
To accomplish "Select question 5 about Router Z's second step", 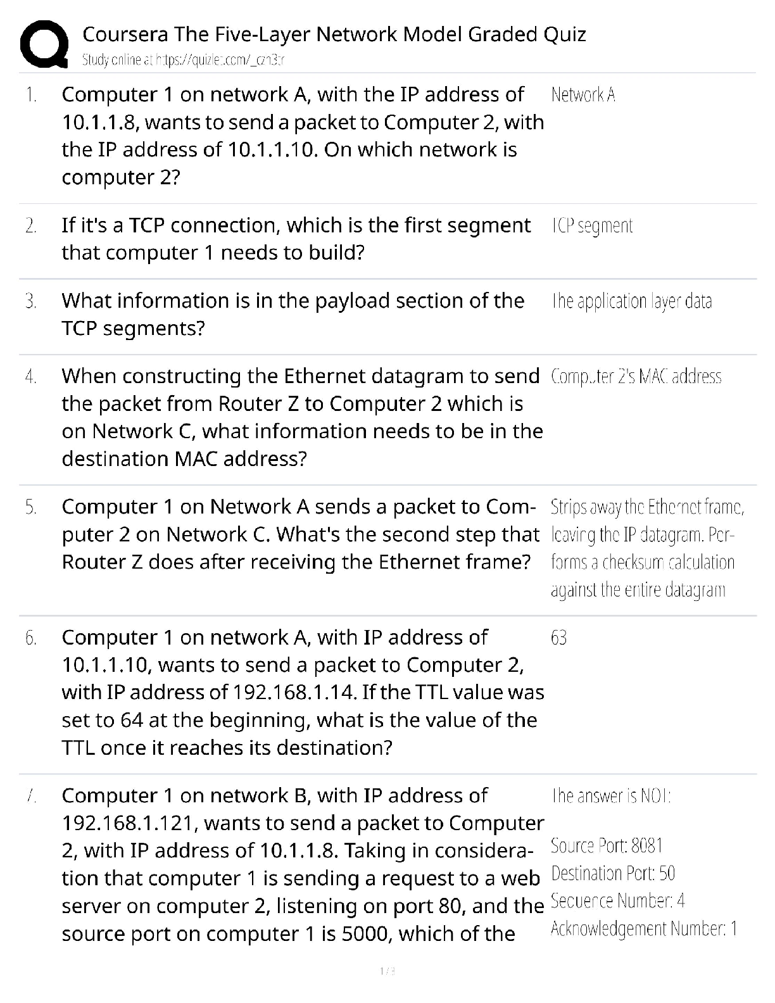I will pos(300,534).
